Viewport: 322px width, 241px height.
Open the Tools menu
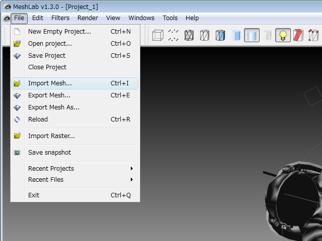(x=170, y=18)
